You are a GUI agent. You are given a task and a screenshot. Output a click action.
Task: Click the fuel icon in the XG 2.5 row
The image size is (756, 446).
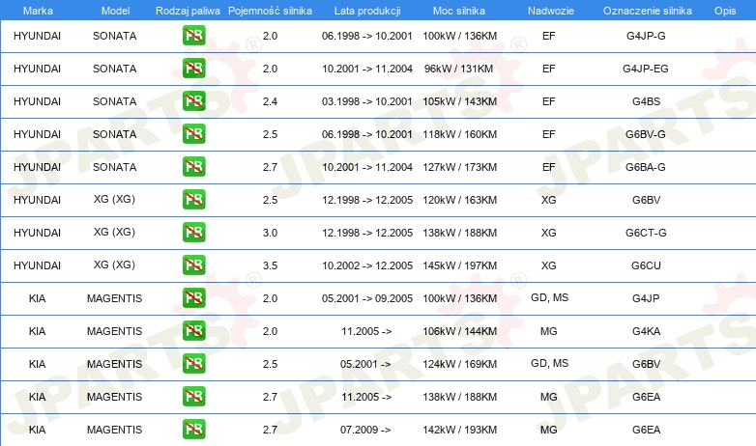click(193, 199)
